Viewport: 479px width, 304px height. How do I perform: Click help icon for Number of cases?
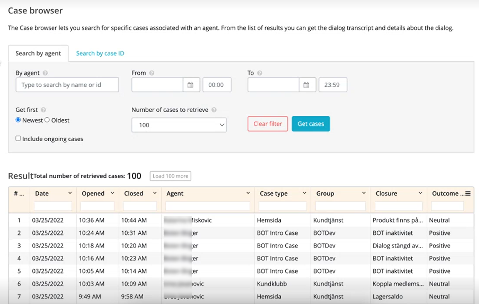pos(214,110)
